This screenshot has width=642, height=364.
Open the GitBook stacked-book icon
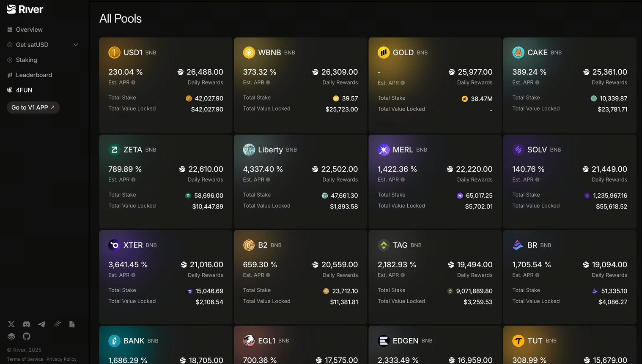(11, 337)
